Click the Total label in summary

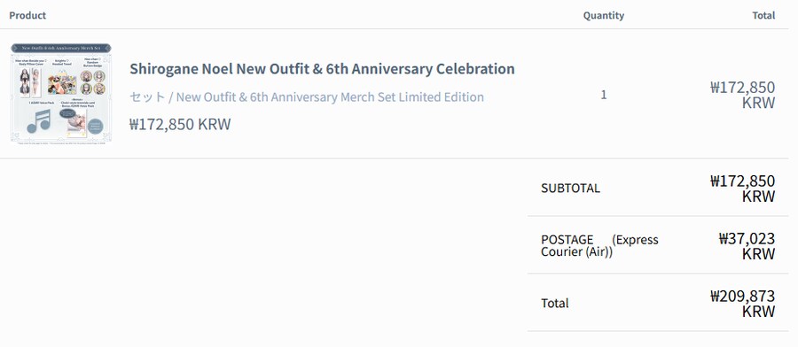[555, 303]
